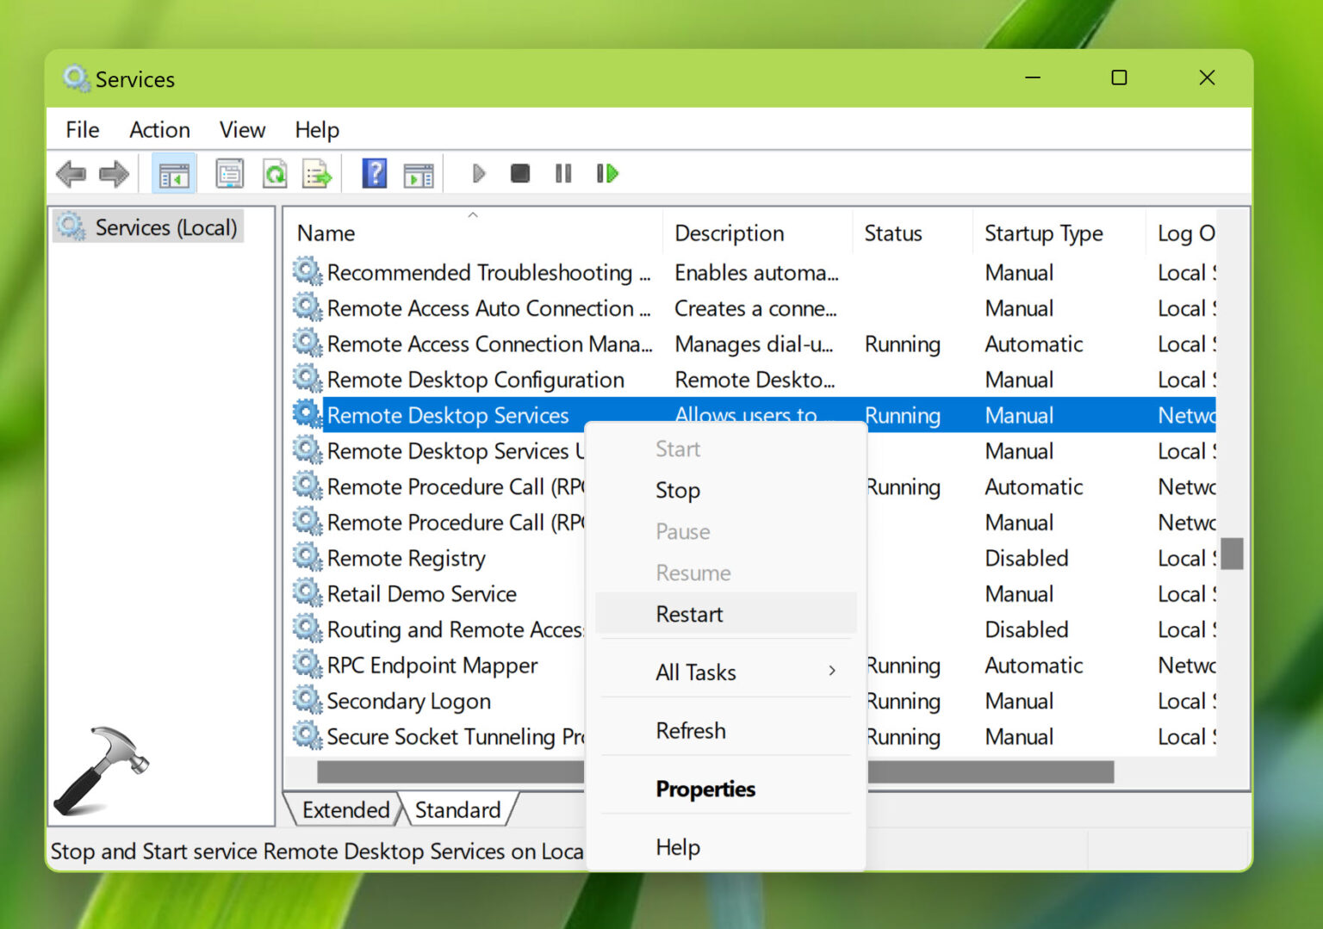Click the Help question mark toolbar icon
1323x929 pixels.
click(x=374, y=174)
